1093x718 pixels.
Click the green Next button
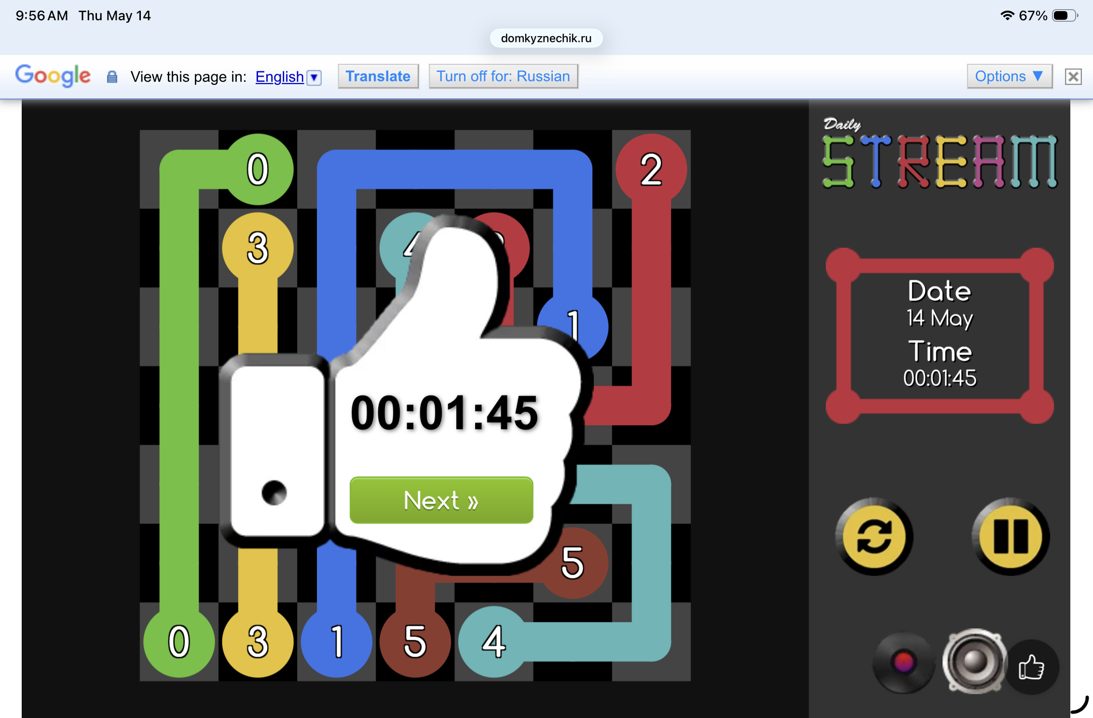441,500
